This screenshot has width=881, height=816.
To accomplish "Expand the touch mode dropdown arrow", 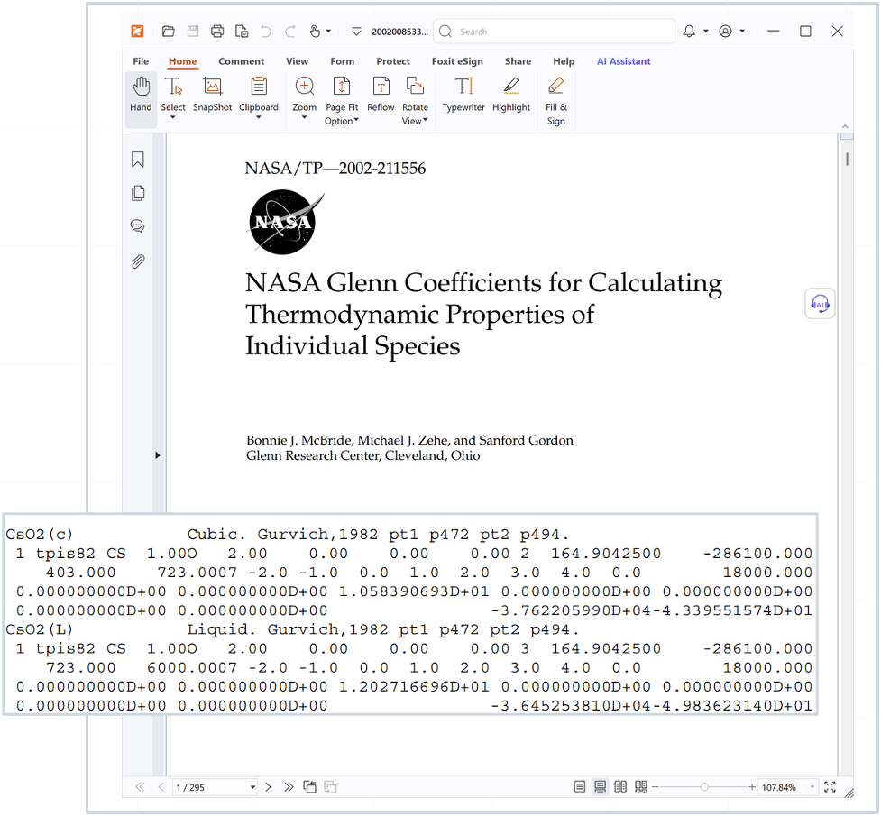I will 329,32.
